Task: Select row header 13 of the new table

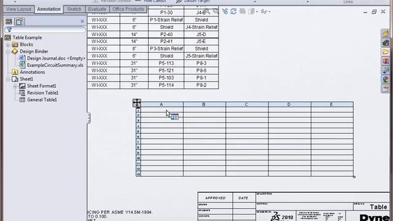Action: coord(138,174)
